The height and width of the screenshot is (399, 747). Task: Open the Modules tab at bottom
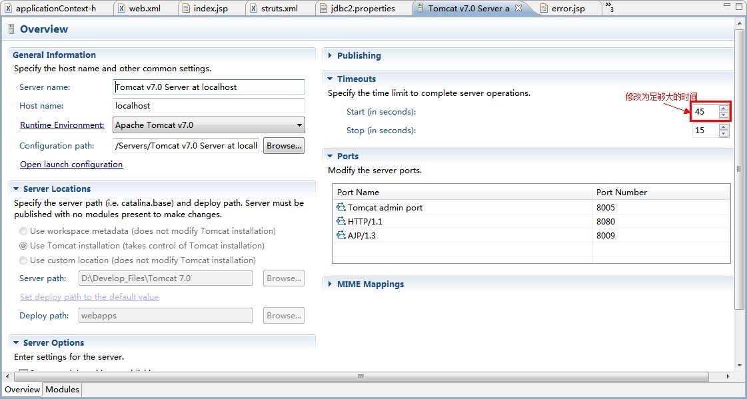pyautogui.click(x=62, y=390)
